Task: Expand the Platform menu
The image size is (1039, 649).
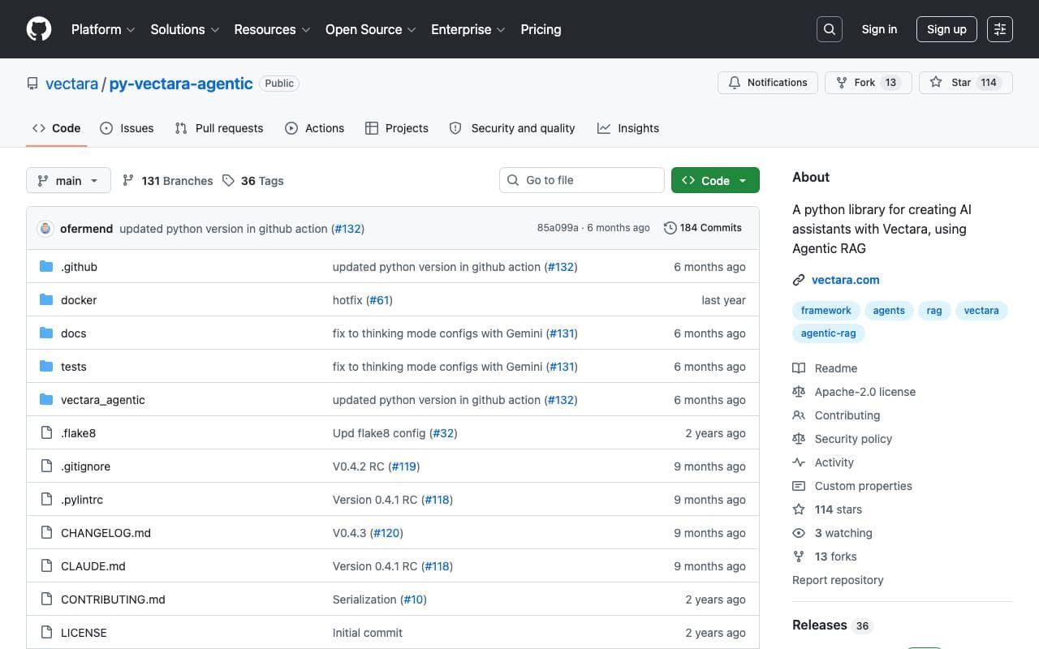Action: (x=102, y=29)
